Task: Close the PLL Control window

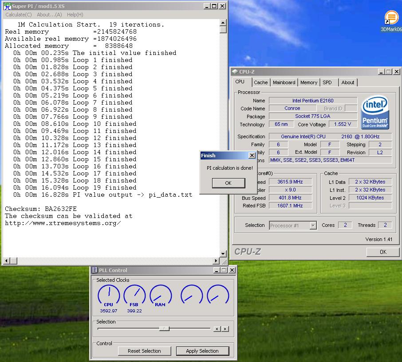Action: pos(232,270)
